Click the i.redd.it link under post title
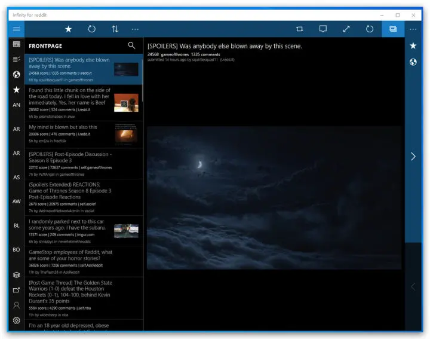The height and width of the screenshot is (339, 430). [228, 60]
